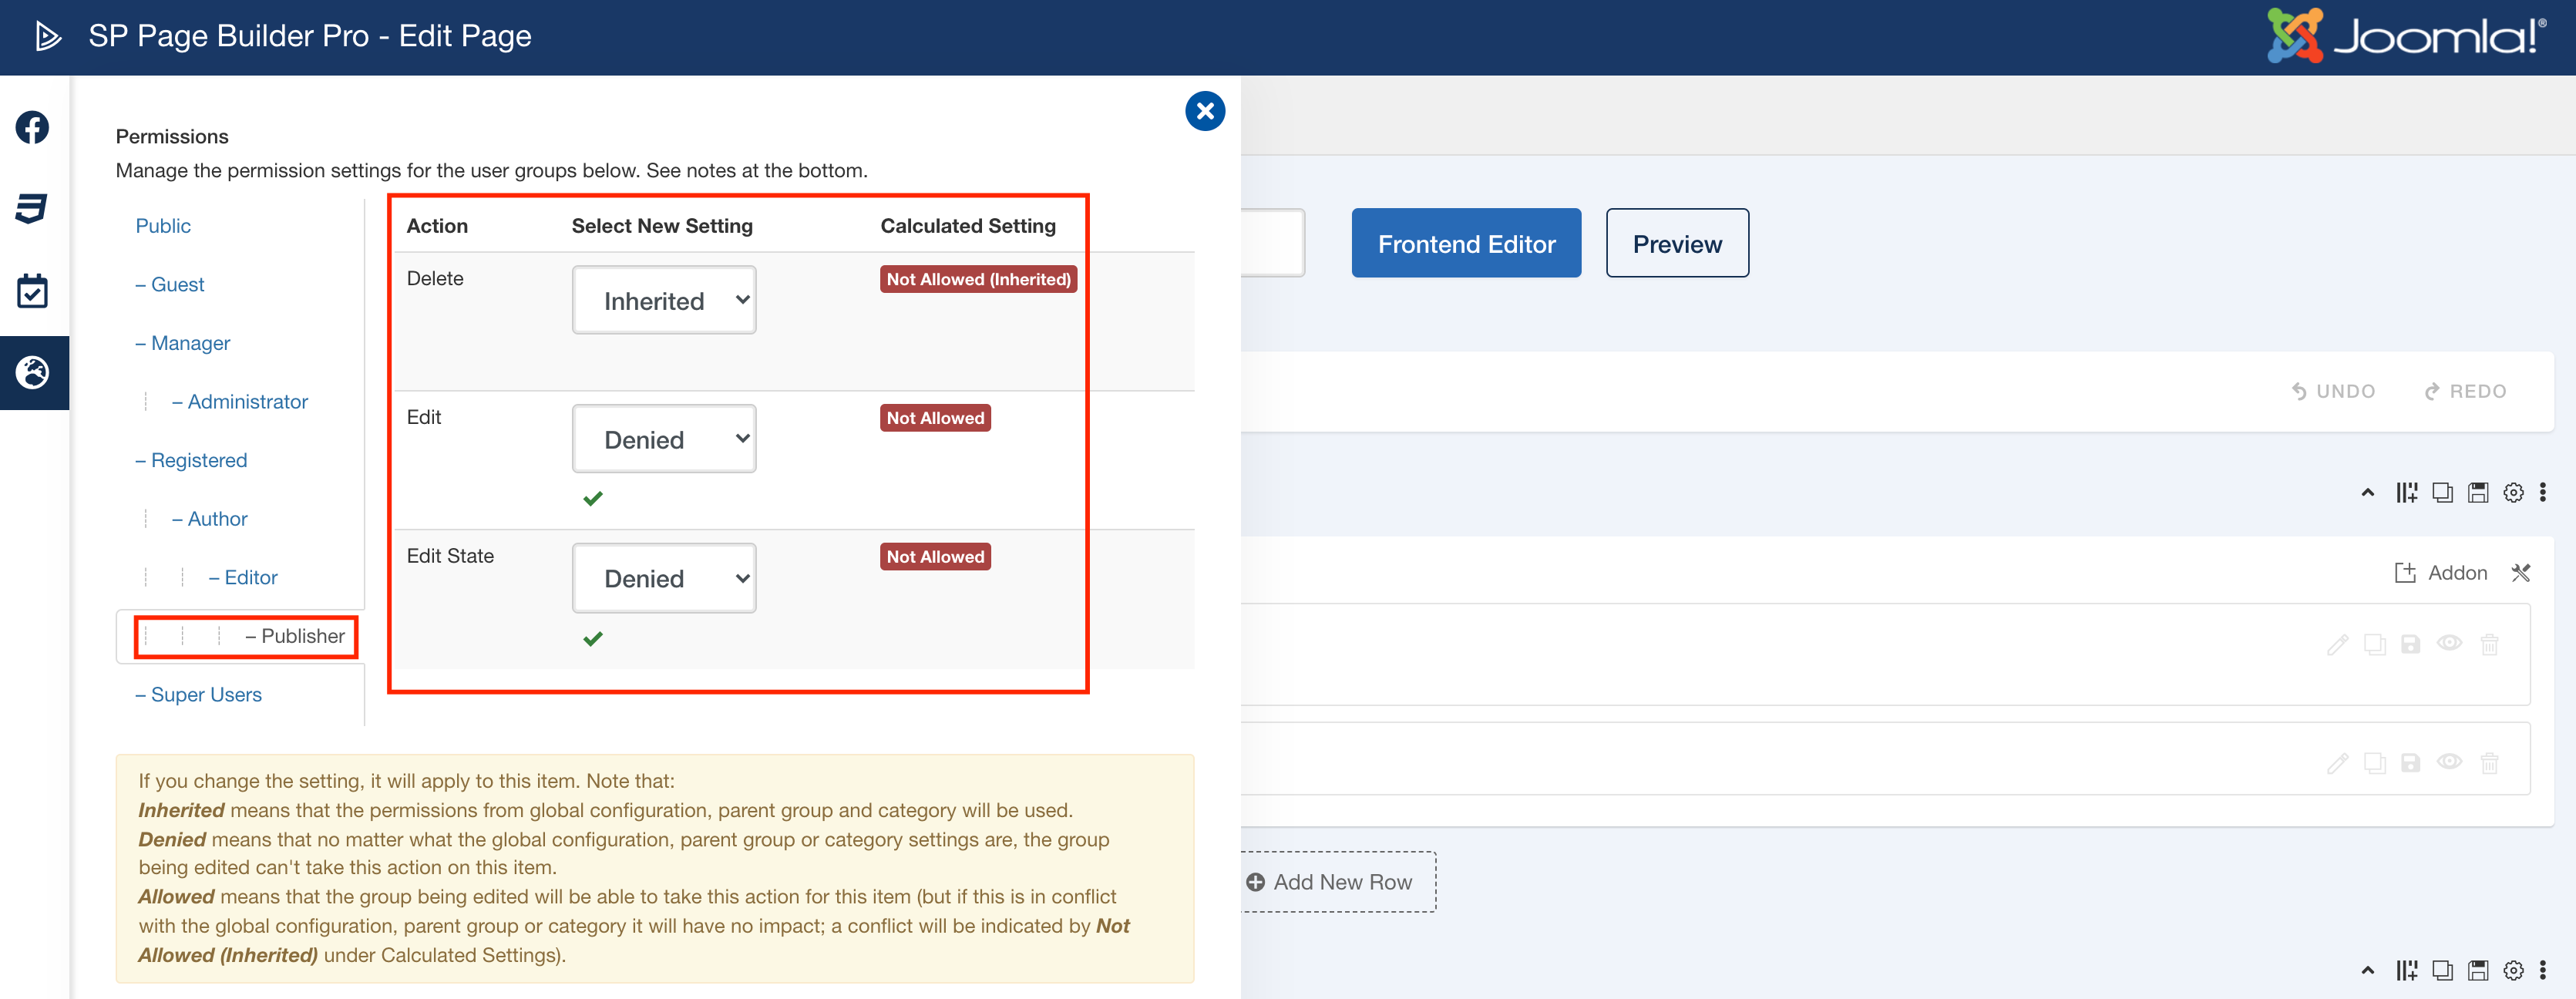Viewport: 2576px width, 999px height.
Task: Open the CSS3 custom code sidebar icon
Action: tap(32, 208)
